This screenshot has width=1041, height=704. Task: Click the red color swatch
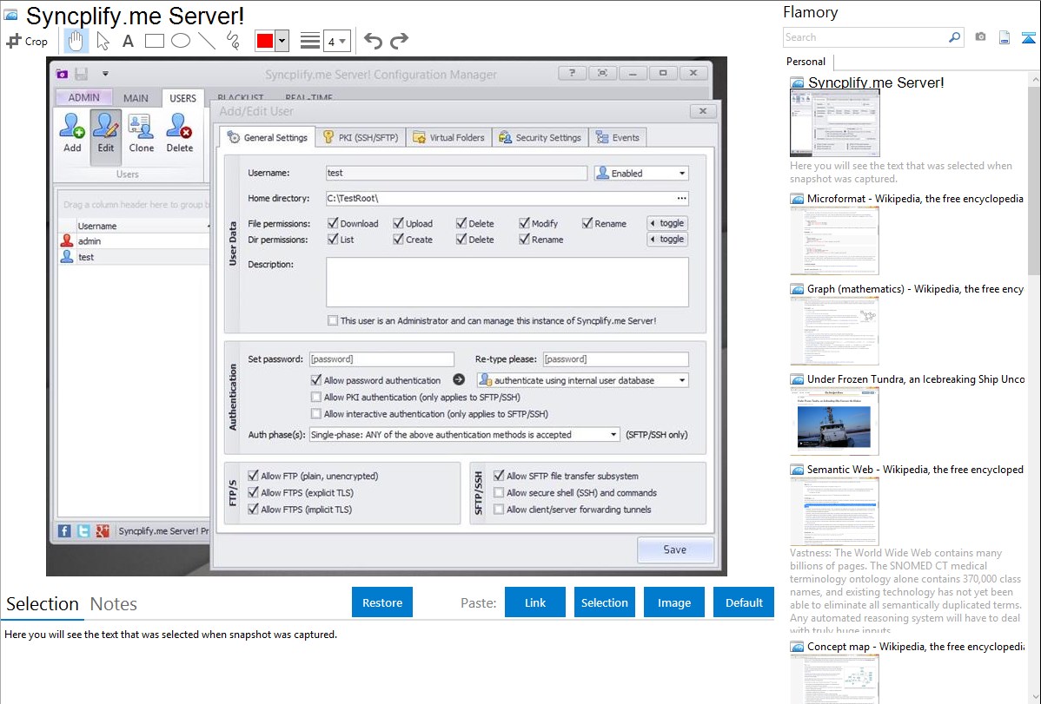[265, 41]
